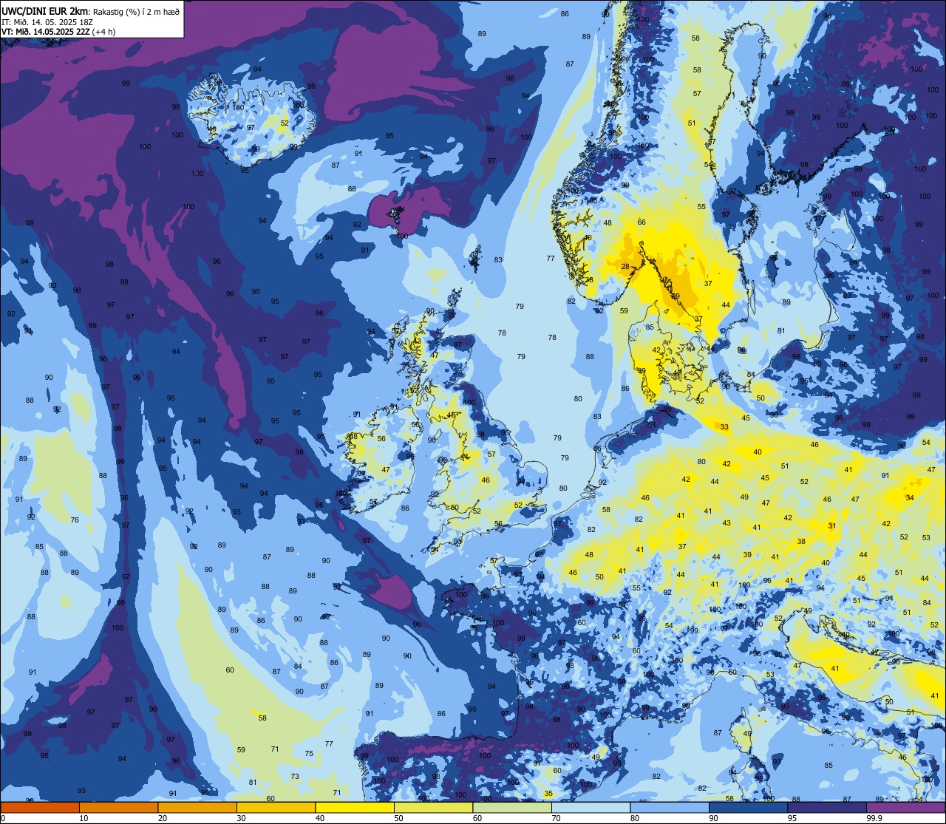The height and width of the screenshot is (824, 946).
Task: Click the "IT: Mið. 14. 05. 2025 18Z" line
Action: point(47,21)
